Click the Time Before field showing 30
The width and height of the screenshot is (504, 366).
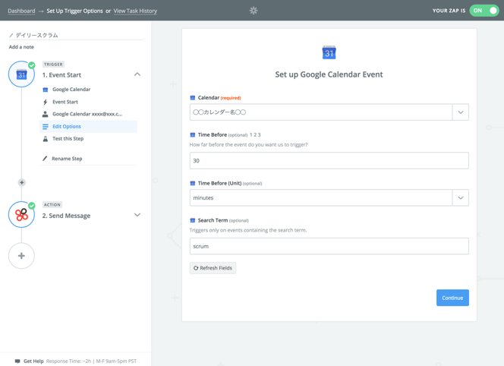[x=329, y=160]
